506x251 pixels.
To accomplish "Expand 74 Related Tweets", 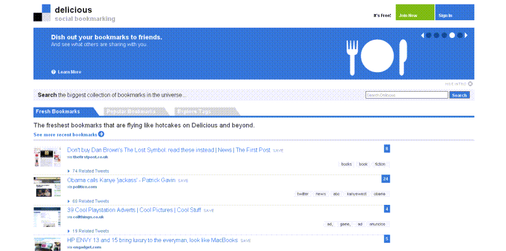I will (x=88, y=171).
